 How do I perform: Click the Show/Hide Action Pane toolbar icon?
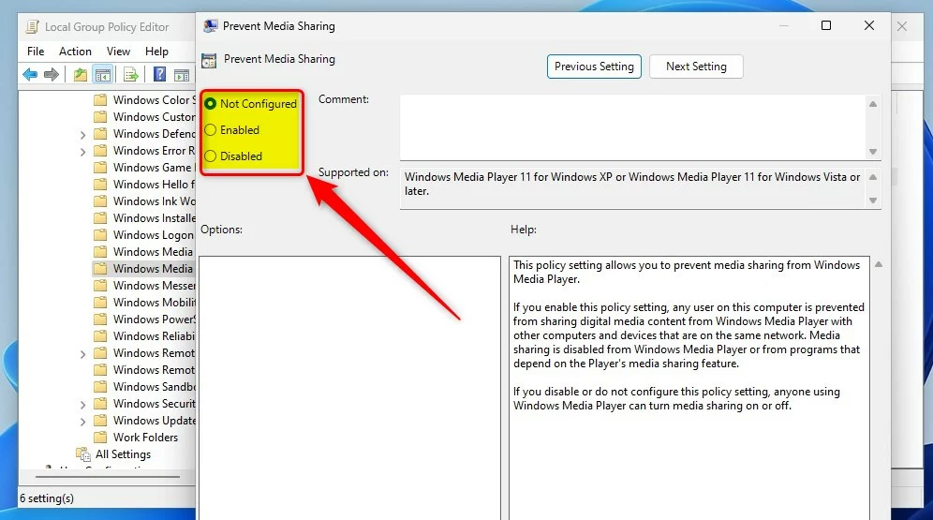pos(182,75)
